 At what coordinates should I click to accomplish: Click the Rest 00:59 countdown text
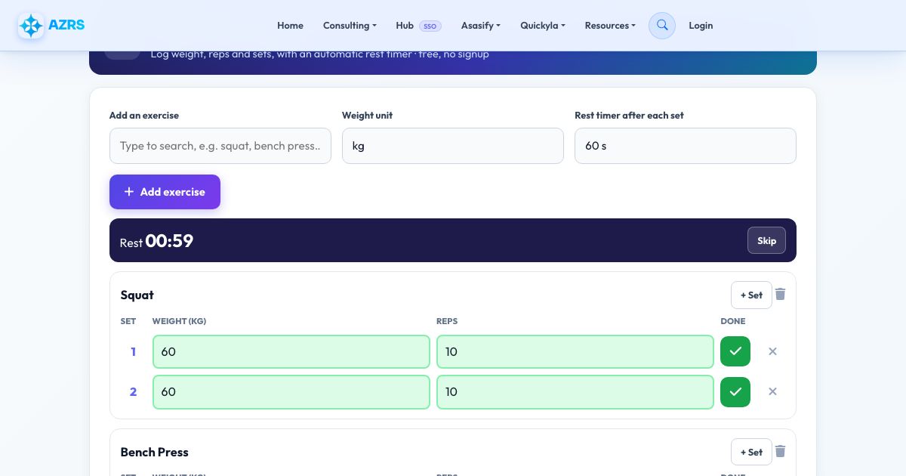[x=156, y=241]
